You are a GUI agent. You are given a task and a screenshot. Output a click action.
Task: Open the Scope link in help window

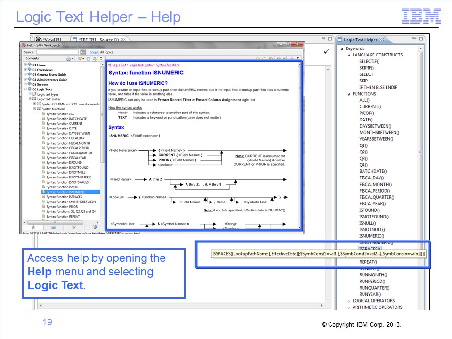click(x=94, y=52)
